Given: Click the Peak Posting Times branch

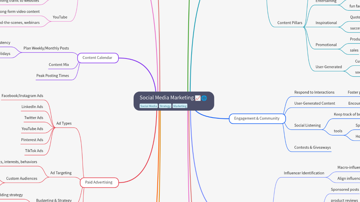Looking at the screenshot, I should click(x=53, y=75).
